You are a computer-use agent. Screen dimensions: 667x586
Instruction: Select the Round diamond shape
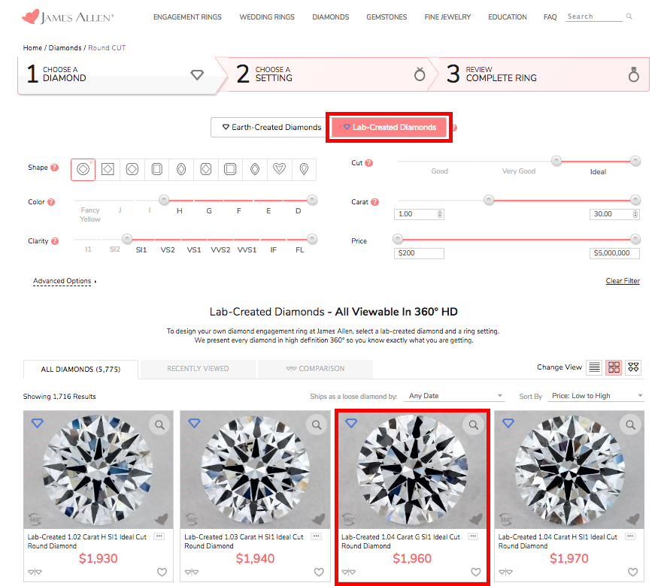[83, 169]
